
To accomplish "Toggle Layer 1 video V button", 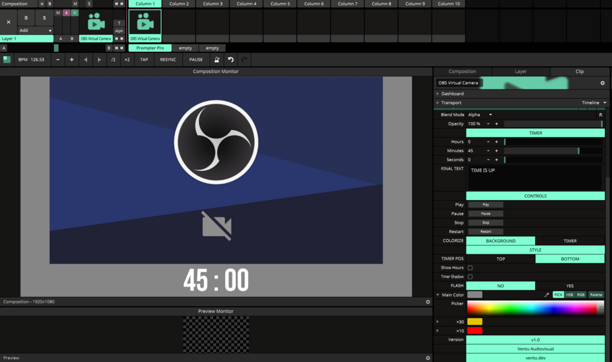I will coord(74,13).
